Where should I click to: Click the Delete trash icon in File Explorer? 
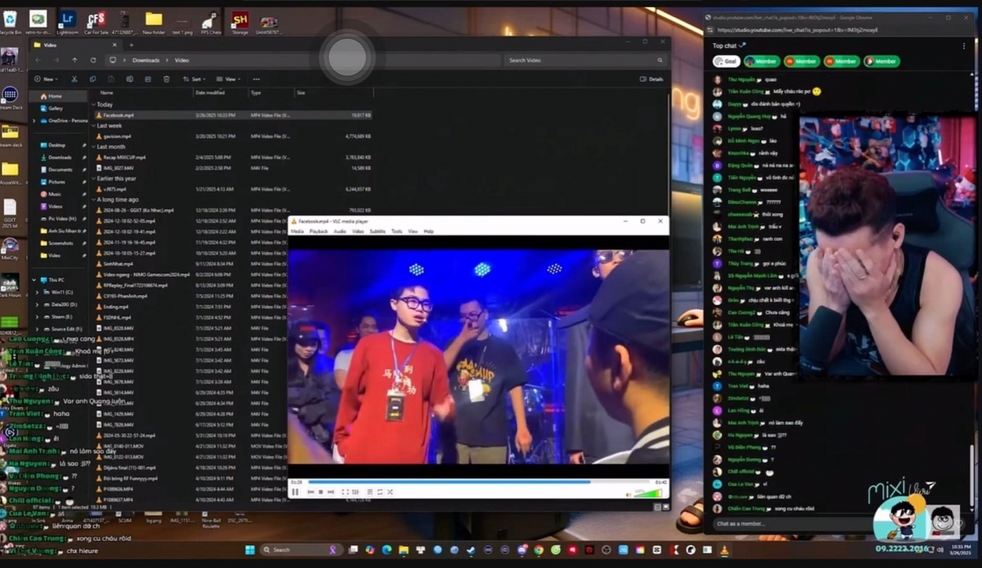[x=167, y=79]
